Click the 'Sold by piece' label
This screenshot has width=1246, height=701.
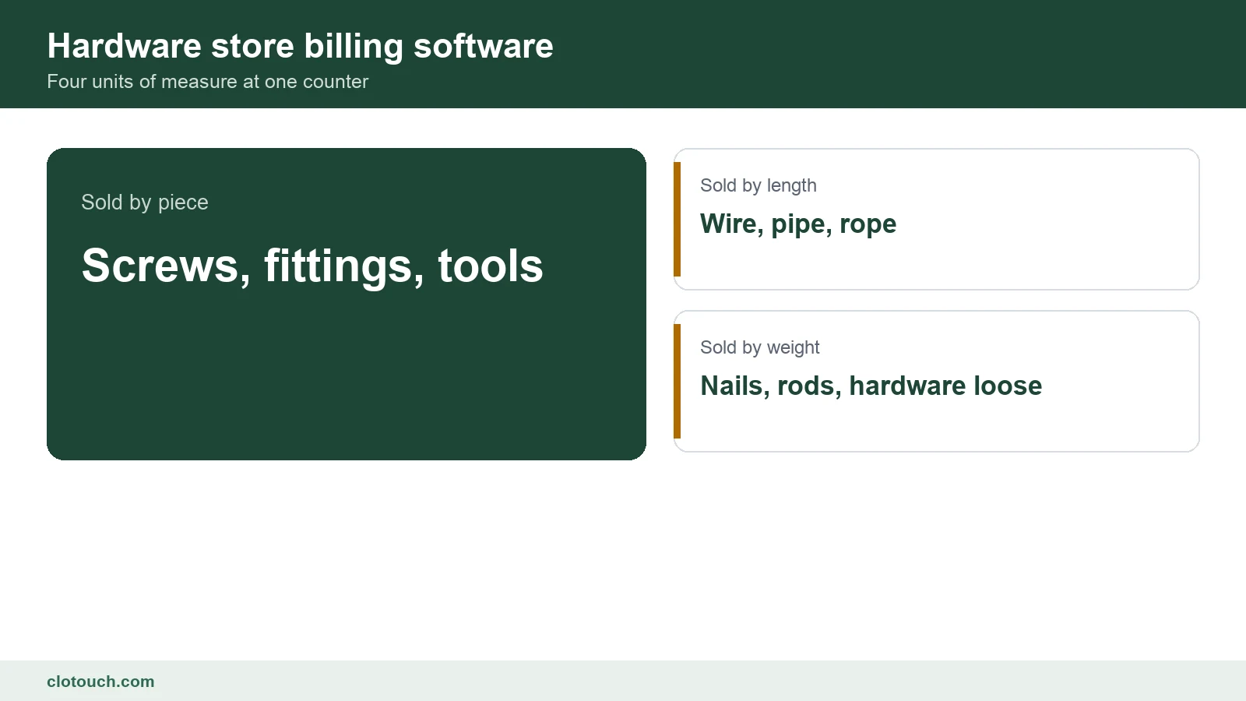tap(145, 203)
